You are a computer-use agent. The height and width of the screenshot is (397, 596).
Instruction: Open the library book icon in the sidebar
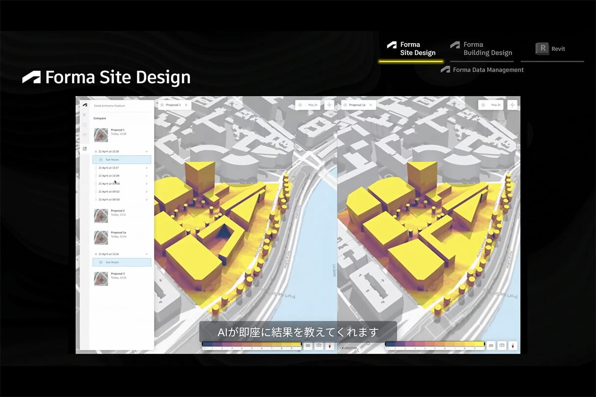pos(85,125)
